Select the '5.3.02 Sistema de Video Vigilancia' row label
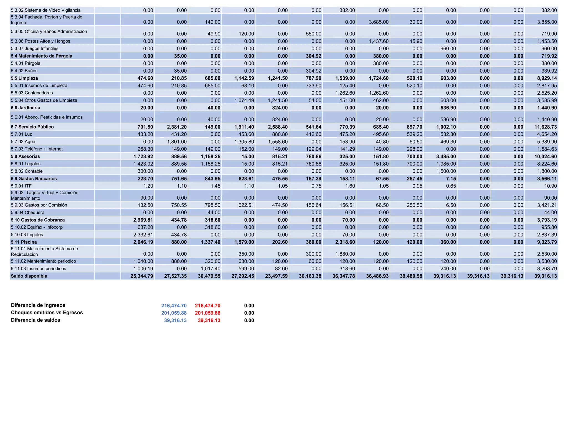Viewport: 568px width, 438px height. (46, 10)
